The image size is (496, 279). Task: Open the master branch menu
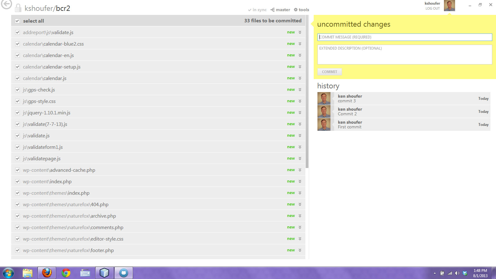pyautogui.click(x=280, y=10)
